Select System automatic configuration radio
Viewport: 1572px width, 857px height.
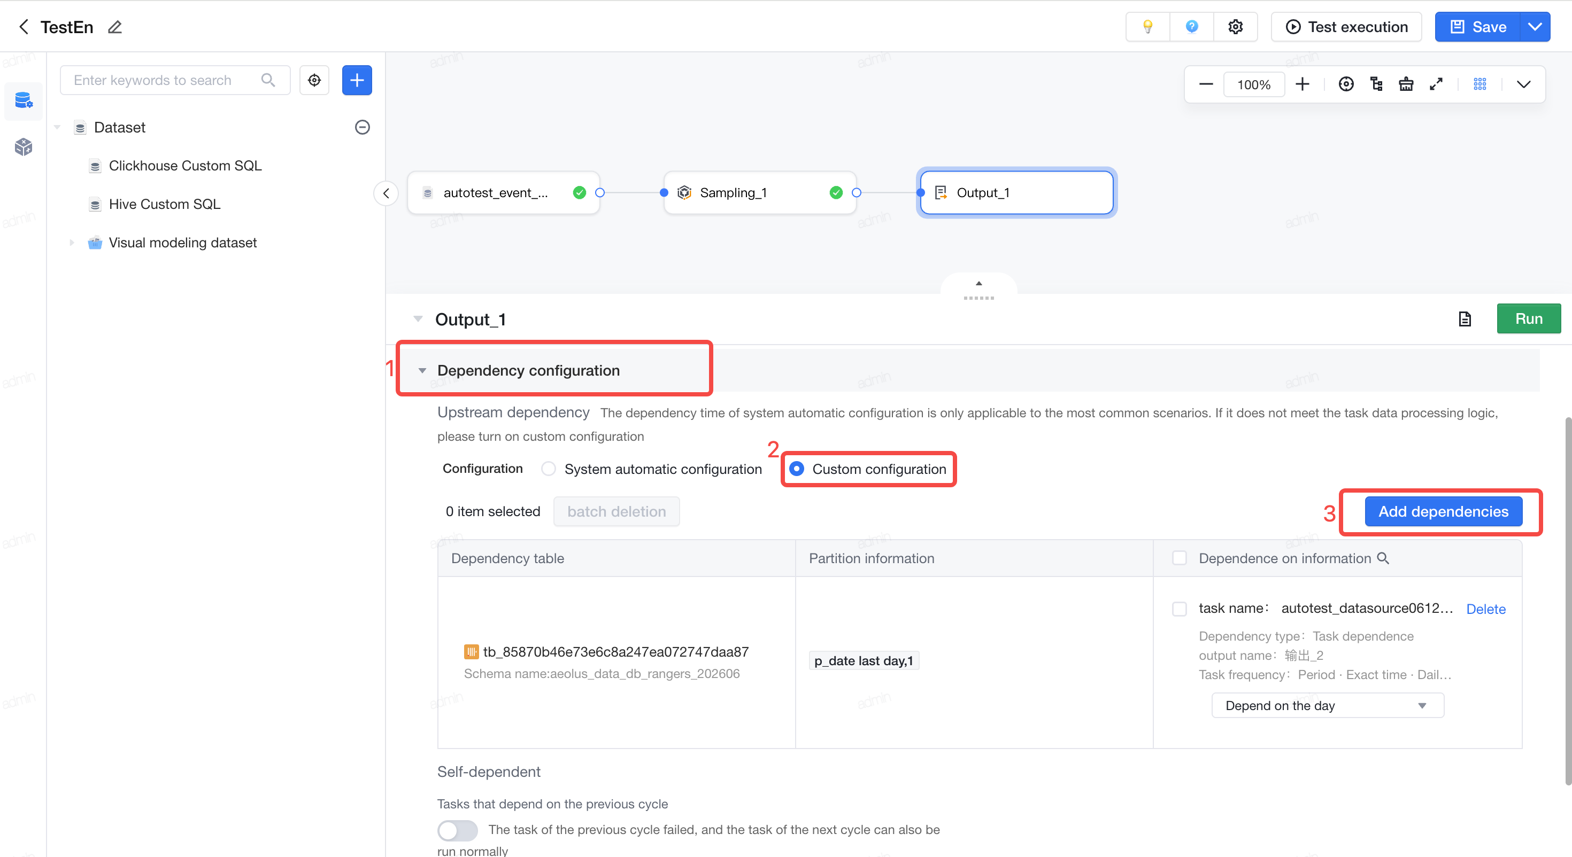click(x=548, y=469)
